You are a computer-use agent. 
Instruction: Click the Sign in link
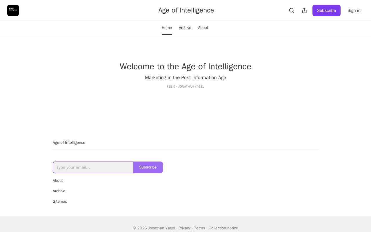pos(354,10)
